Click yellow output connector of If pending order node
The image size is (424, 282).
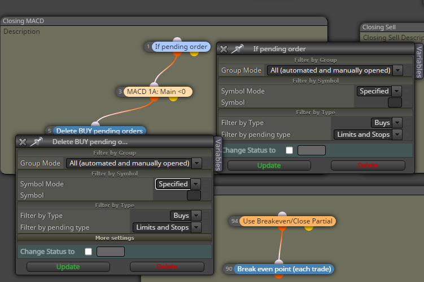[x=194, y=53]
